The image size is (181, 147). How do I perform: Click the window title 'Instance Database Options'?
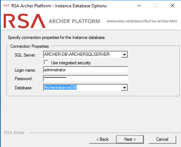tap(81, 6)
